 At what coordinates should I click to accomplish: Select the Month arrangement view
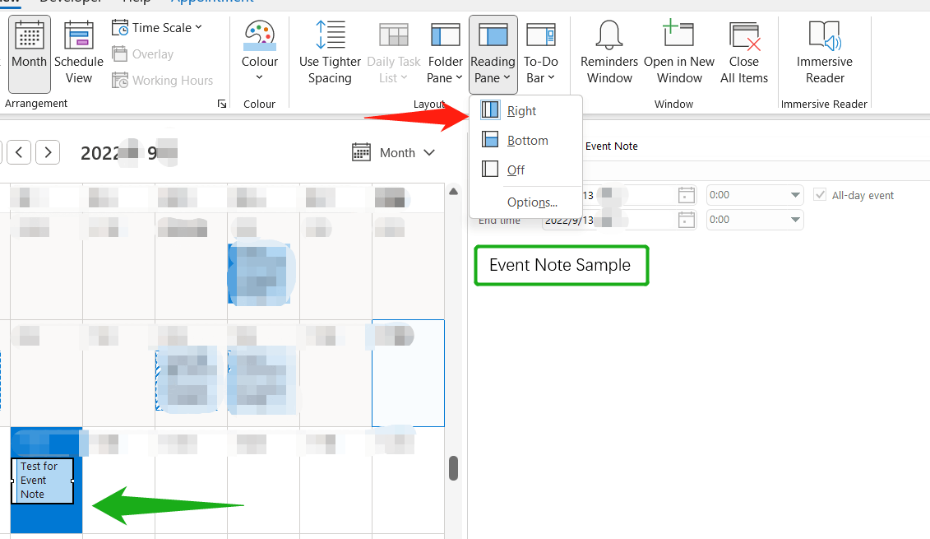(29, 52)
